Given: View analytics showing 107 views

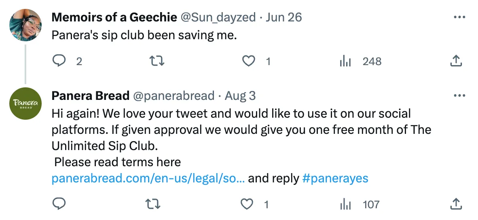Looking at the screenshot, I should [345, 204].
